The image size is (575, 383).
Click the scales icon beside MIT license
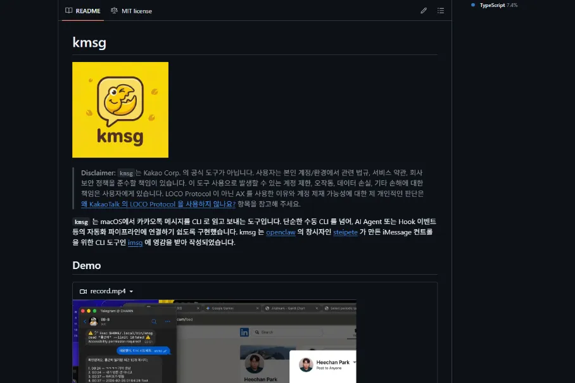[116, 11]
